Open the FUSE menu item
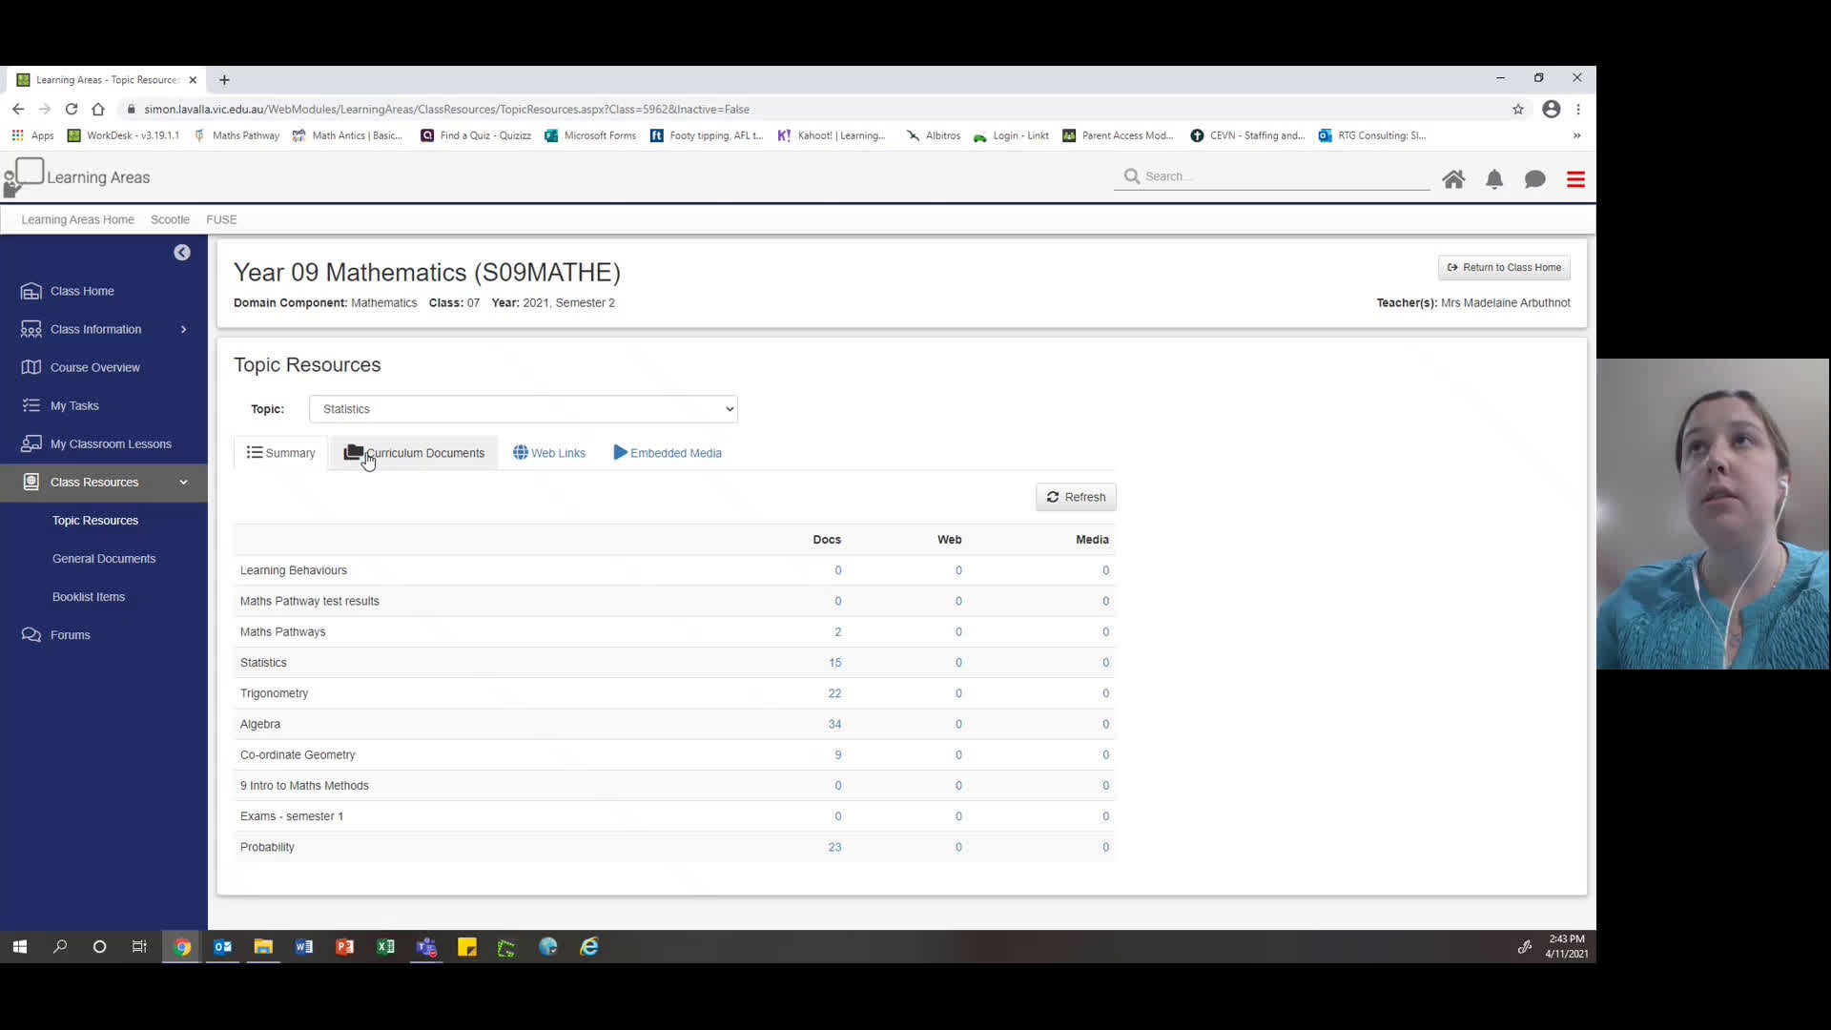This screenshot has height=1030, width=1831. point(220,218)
